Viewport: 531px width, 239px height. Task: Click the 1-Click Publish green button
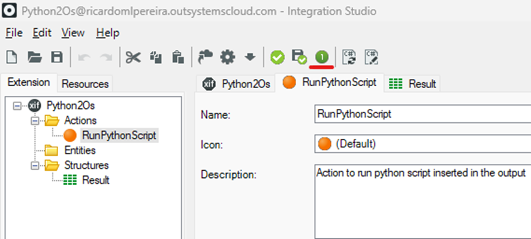coord(322,57)
